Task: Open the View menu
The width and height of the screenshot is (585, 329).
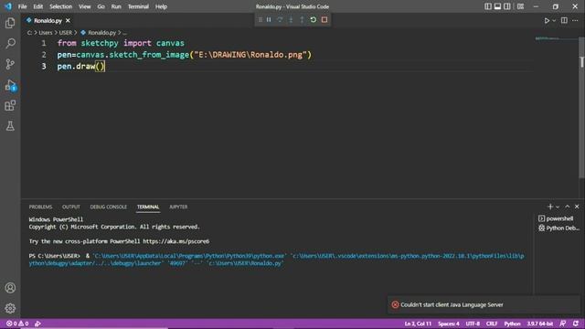Action: coord(85,6)
